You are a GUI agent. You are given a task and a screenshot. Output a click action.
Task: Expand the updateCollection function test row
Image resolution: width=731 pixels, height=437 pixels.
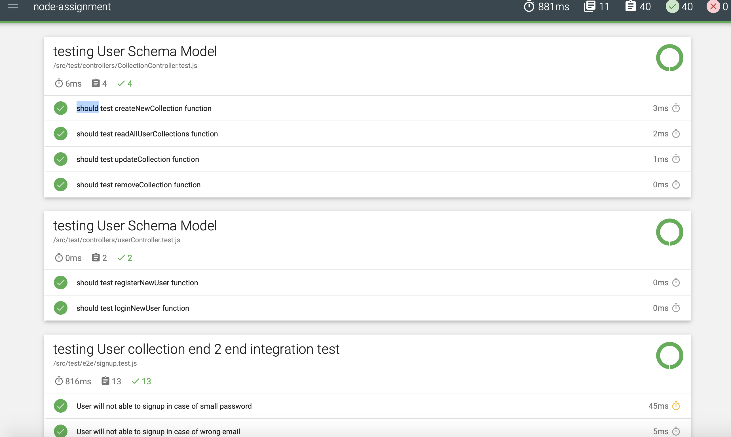point(138,159)
